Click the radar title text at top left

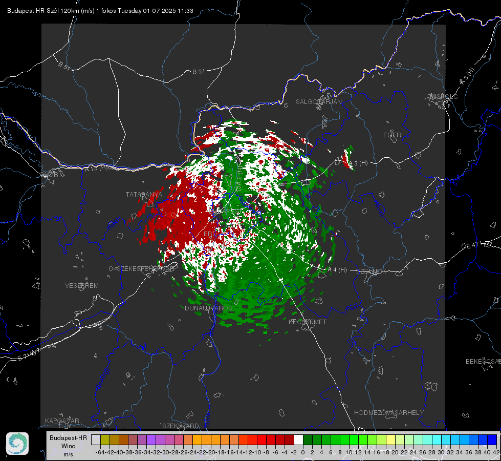click(100, 11)
